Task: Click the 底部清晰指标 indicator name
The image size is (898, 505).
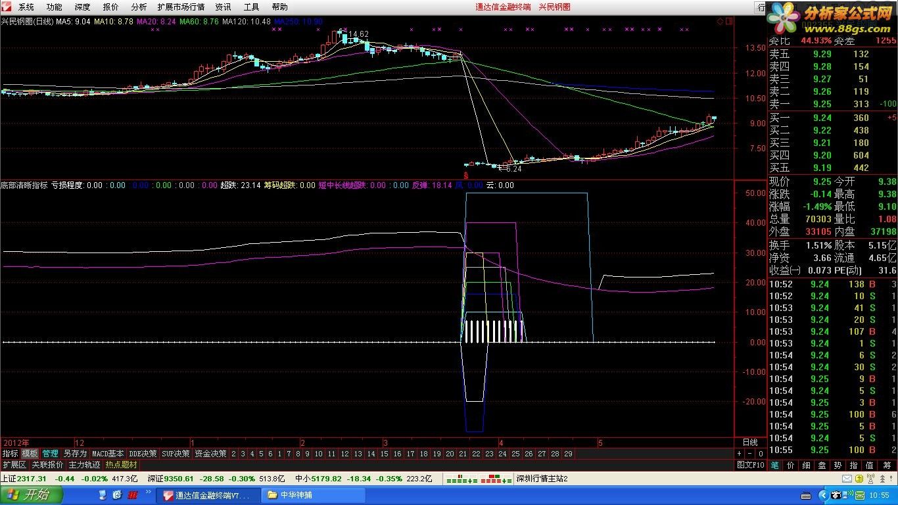Action: [x=24, y=185]
